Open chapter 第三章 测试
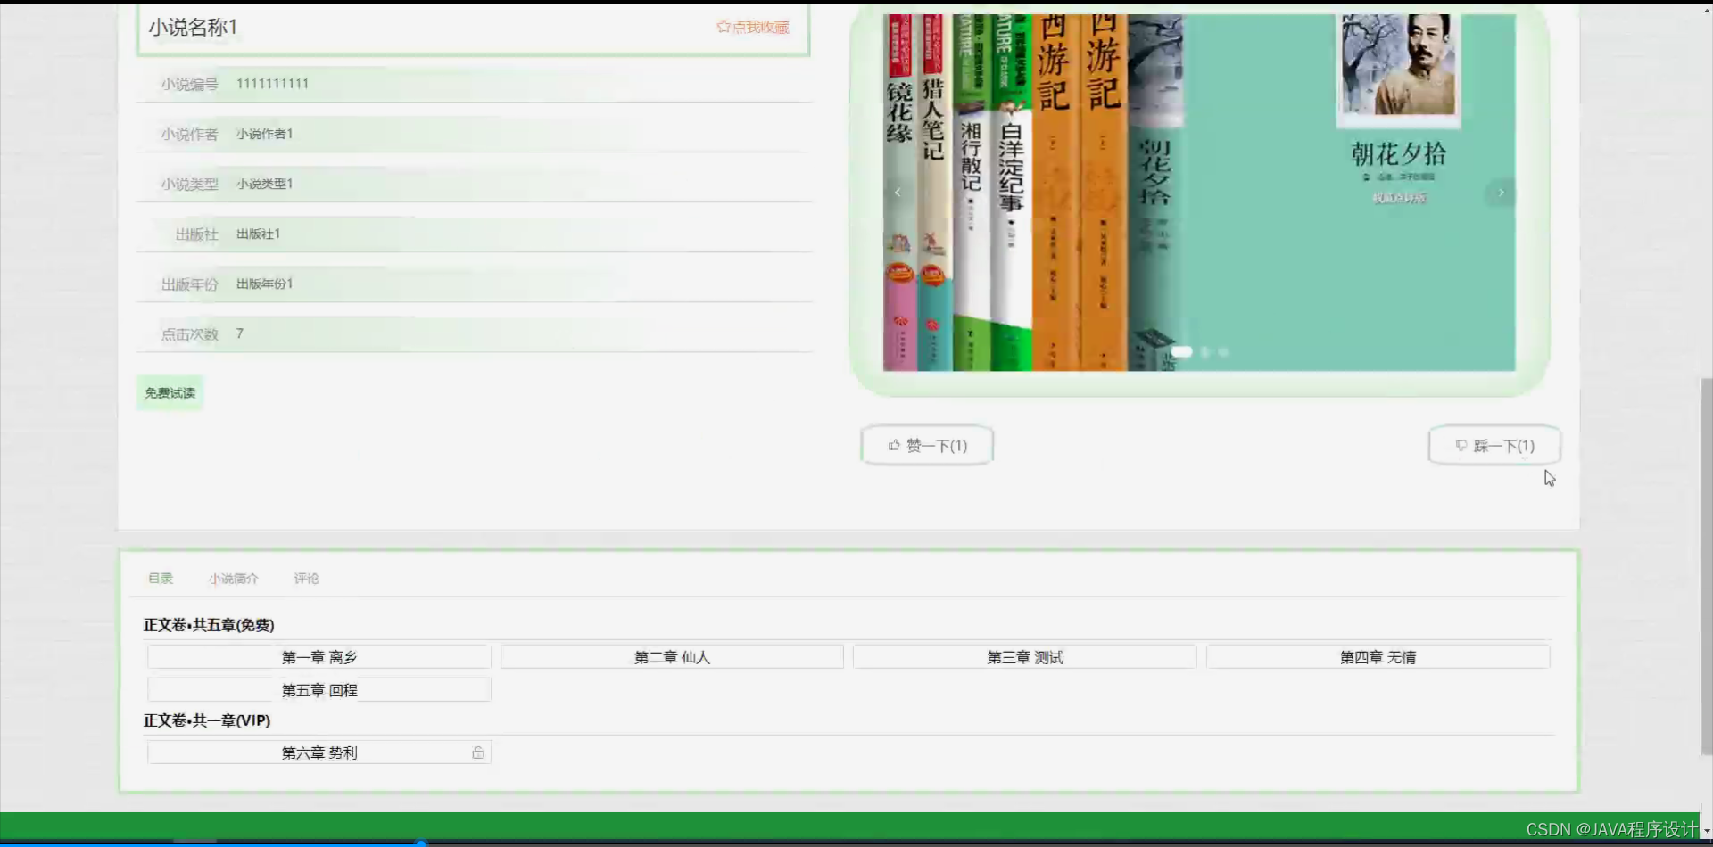This screenshot has height=847, width=1713. [x=1025, y=657]
